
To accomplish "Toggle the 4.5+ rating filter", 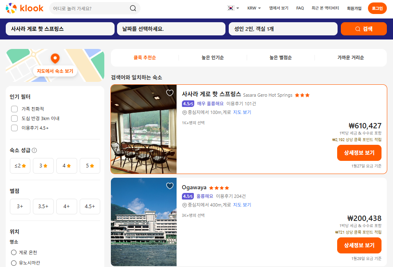I will coord(90,207).
